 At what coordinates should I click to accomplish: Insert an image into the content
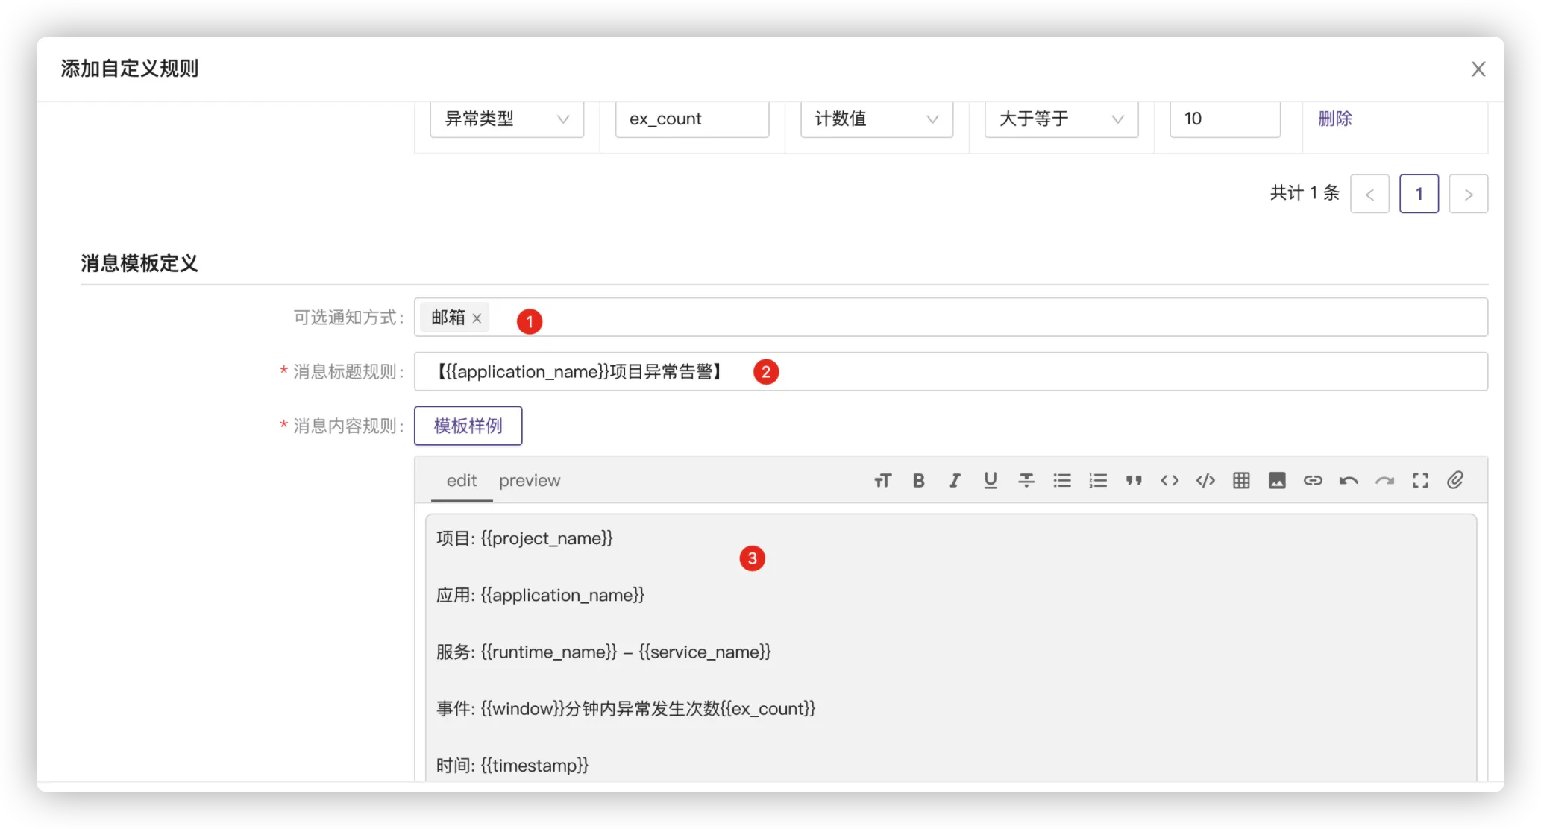[1277, 481]
